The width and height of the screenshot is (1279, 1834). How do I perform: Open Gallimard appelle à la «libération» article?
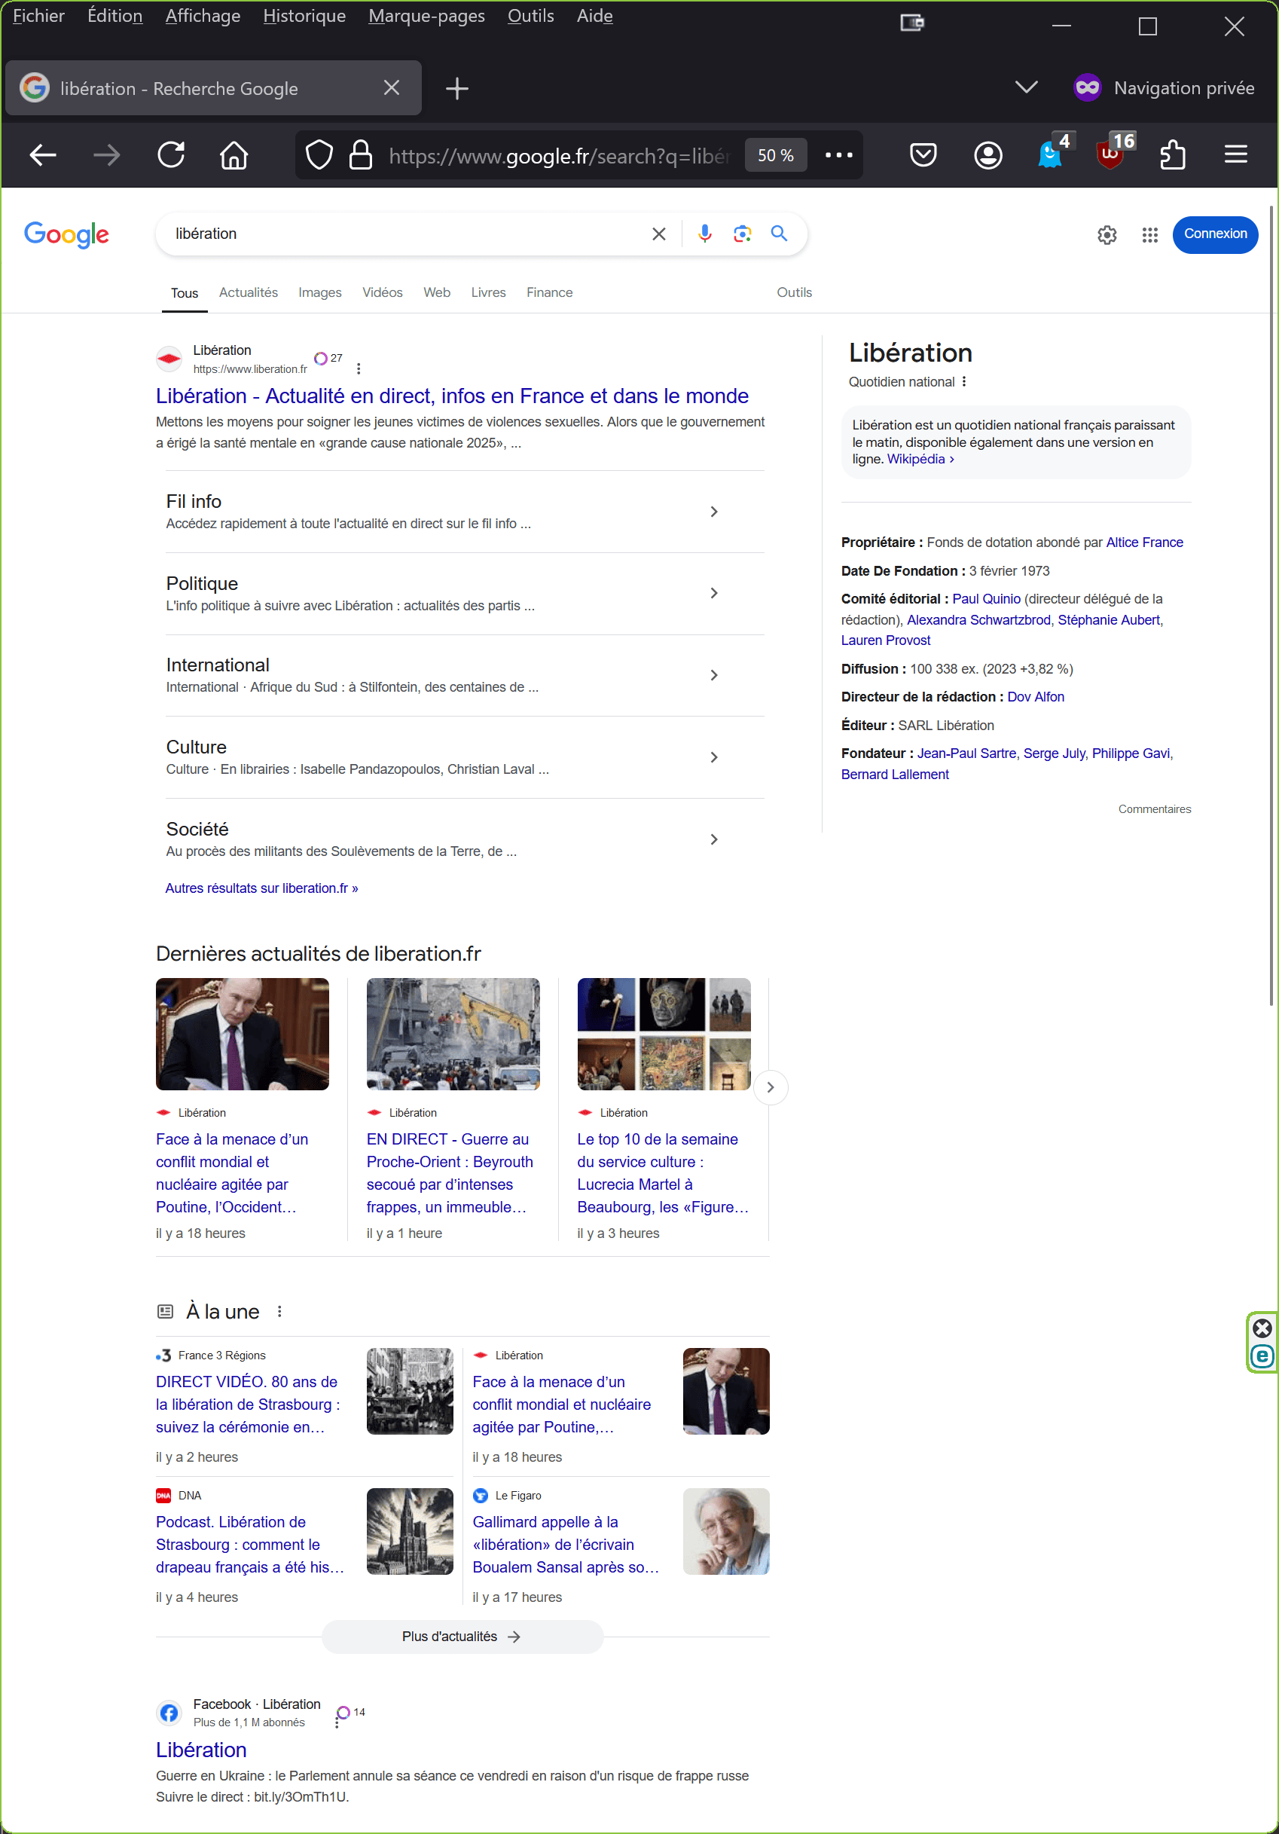565,1544
